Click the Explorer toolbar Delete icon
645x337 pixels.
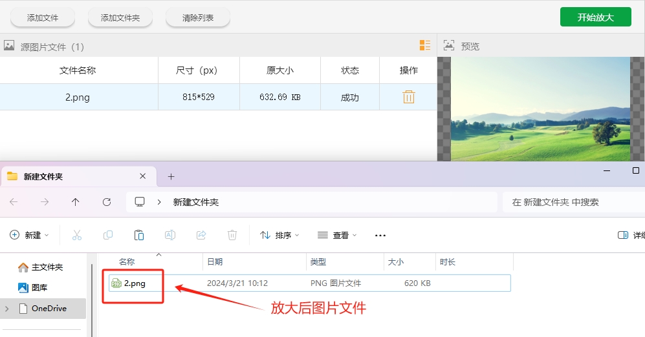click(232, 235)
